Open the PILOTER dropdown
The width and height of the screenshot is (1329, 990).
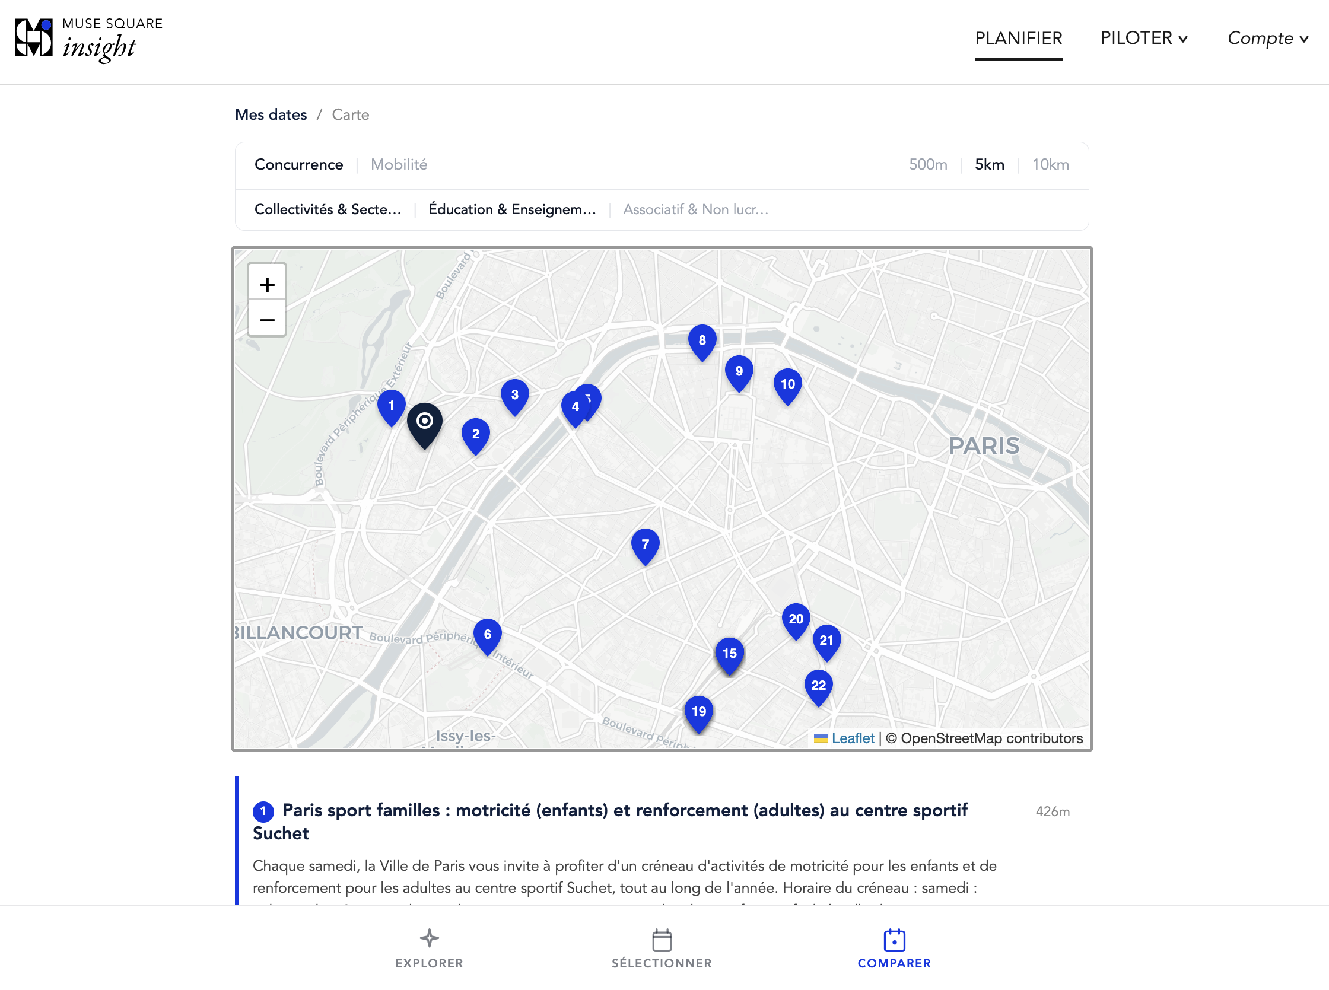click(x=1144, y=38)
